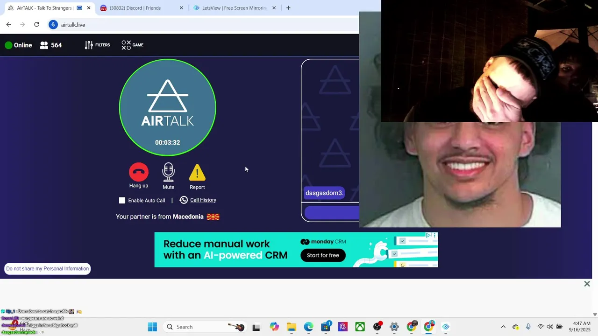598x336 pixels.
Task: Report the partner using the warning triangle
Action: click(197, 173)
